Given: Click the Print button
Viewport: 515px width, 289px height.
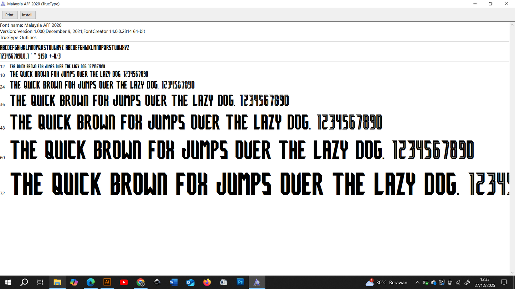Looking at the screenshot, I should [10, 15].
